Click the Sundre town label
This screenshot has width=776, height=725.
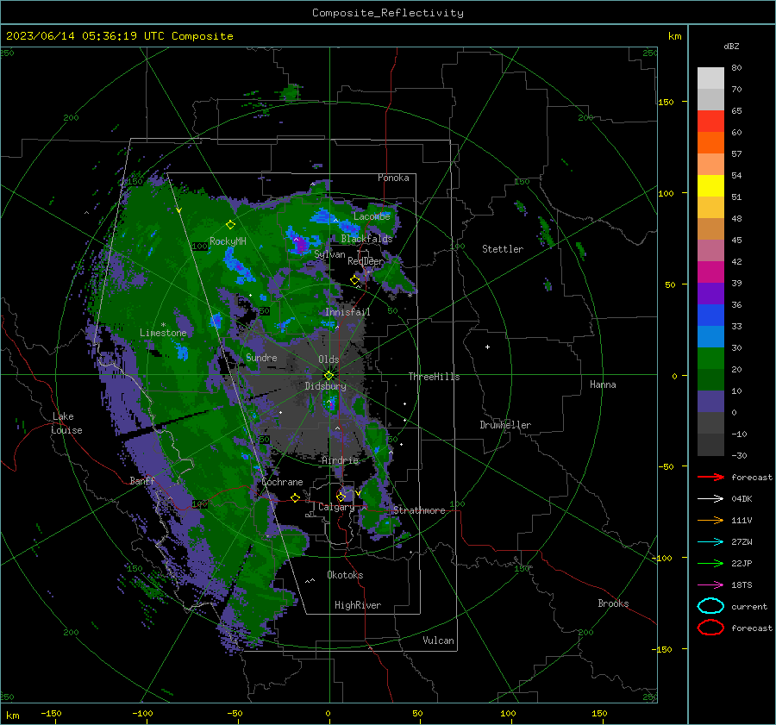tap(261, 357)
